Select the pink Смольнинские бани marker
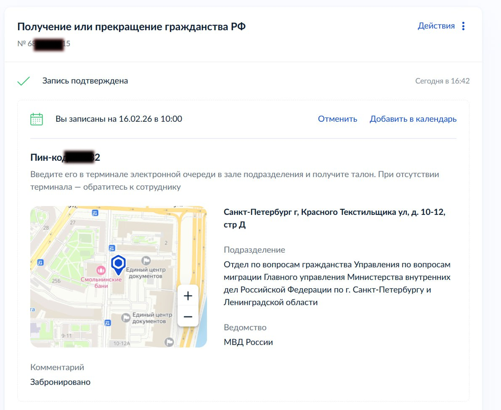501x410 pixels. point(101,271)
